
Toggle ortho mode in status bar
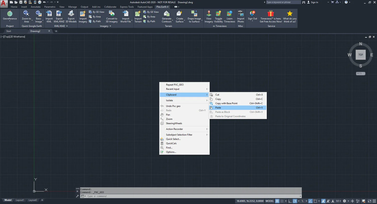pos(290,201)
